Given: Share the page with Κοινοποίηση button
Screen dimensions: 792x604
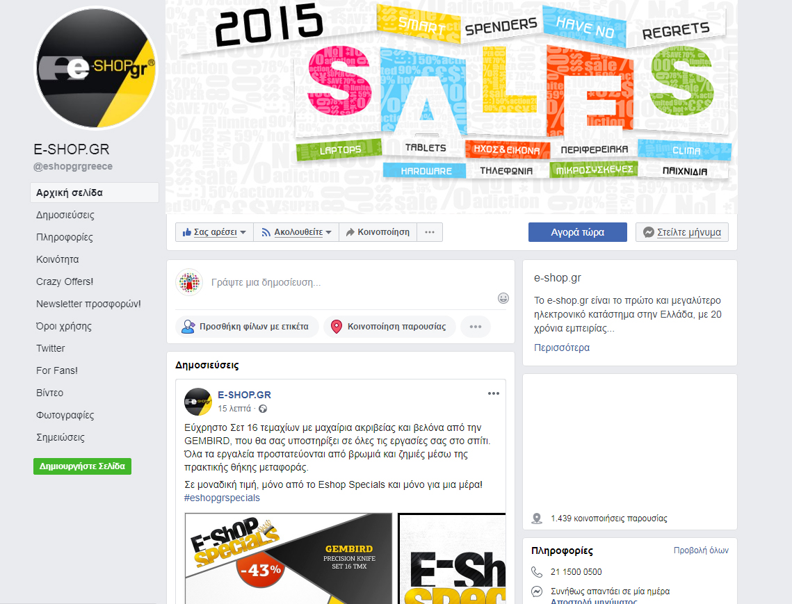Looking at the screenshot, I should pos(378,232).
